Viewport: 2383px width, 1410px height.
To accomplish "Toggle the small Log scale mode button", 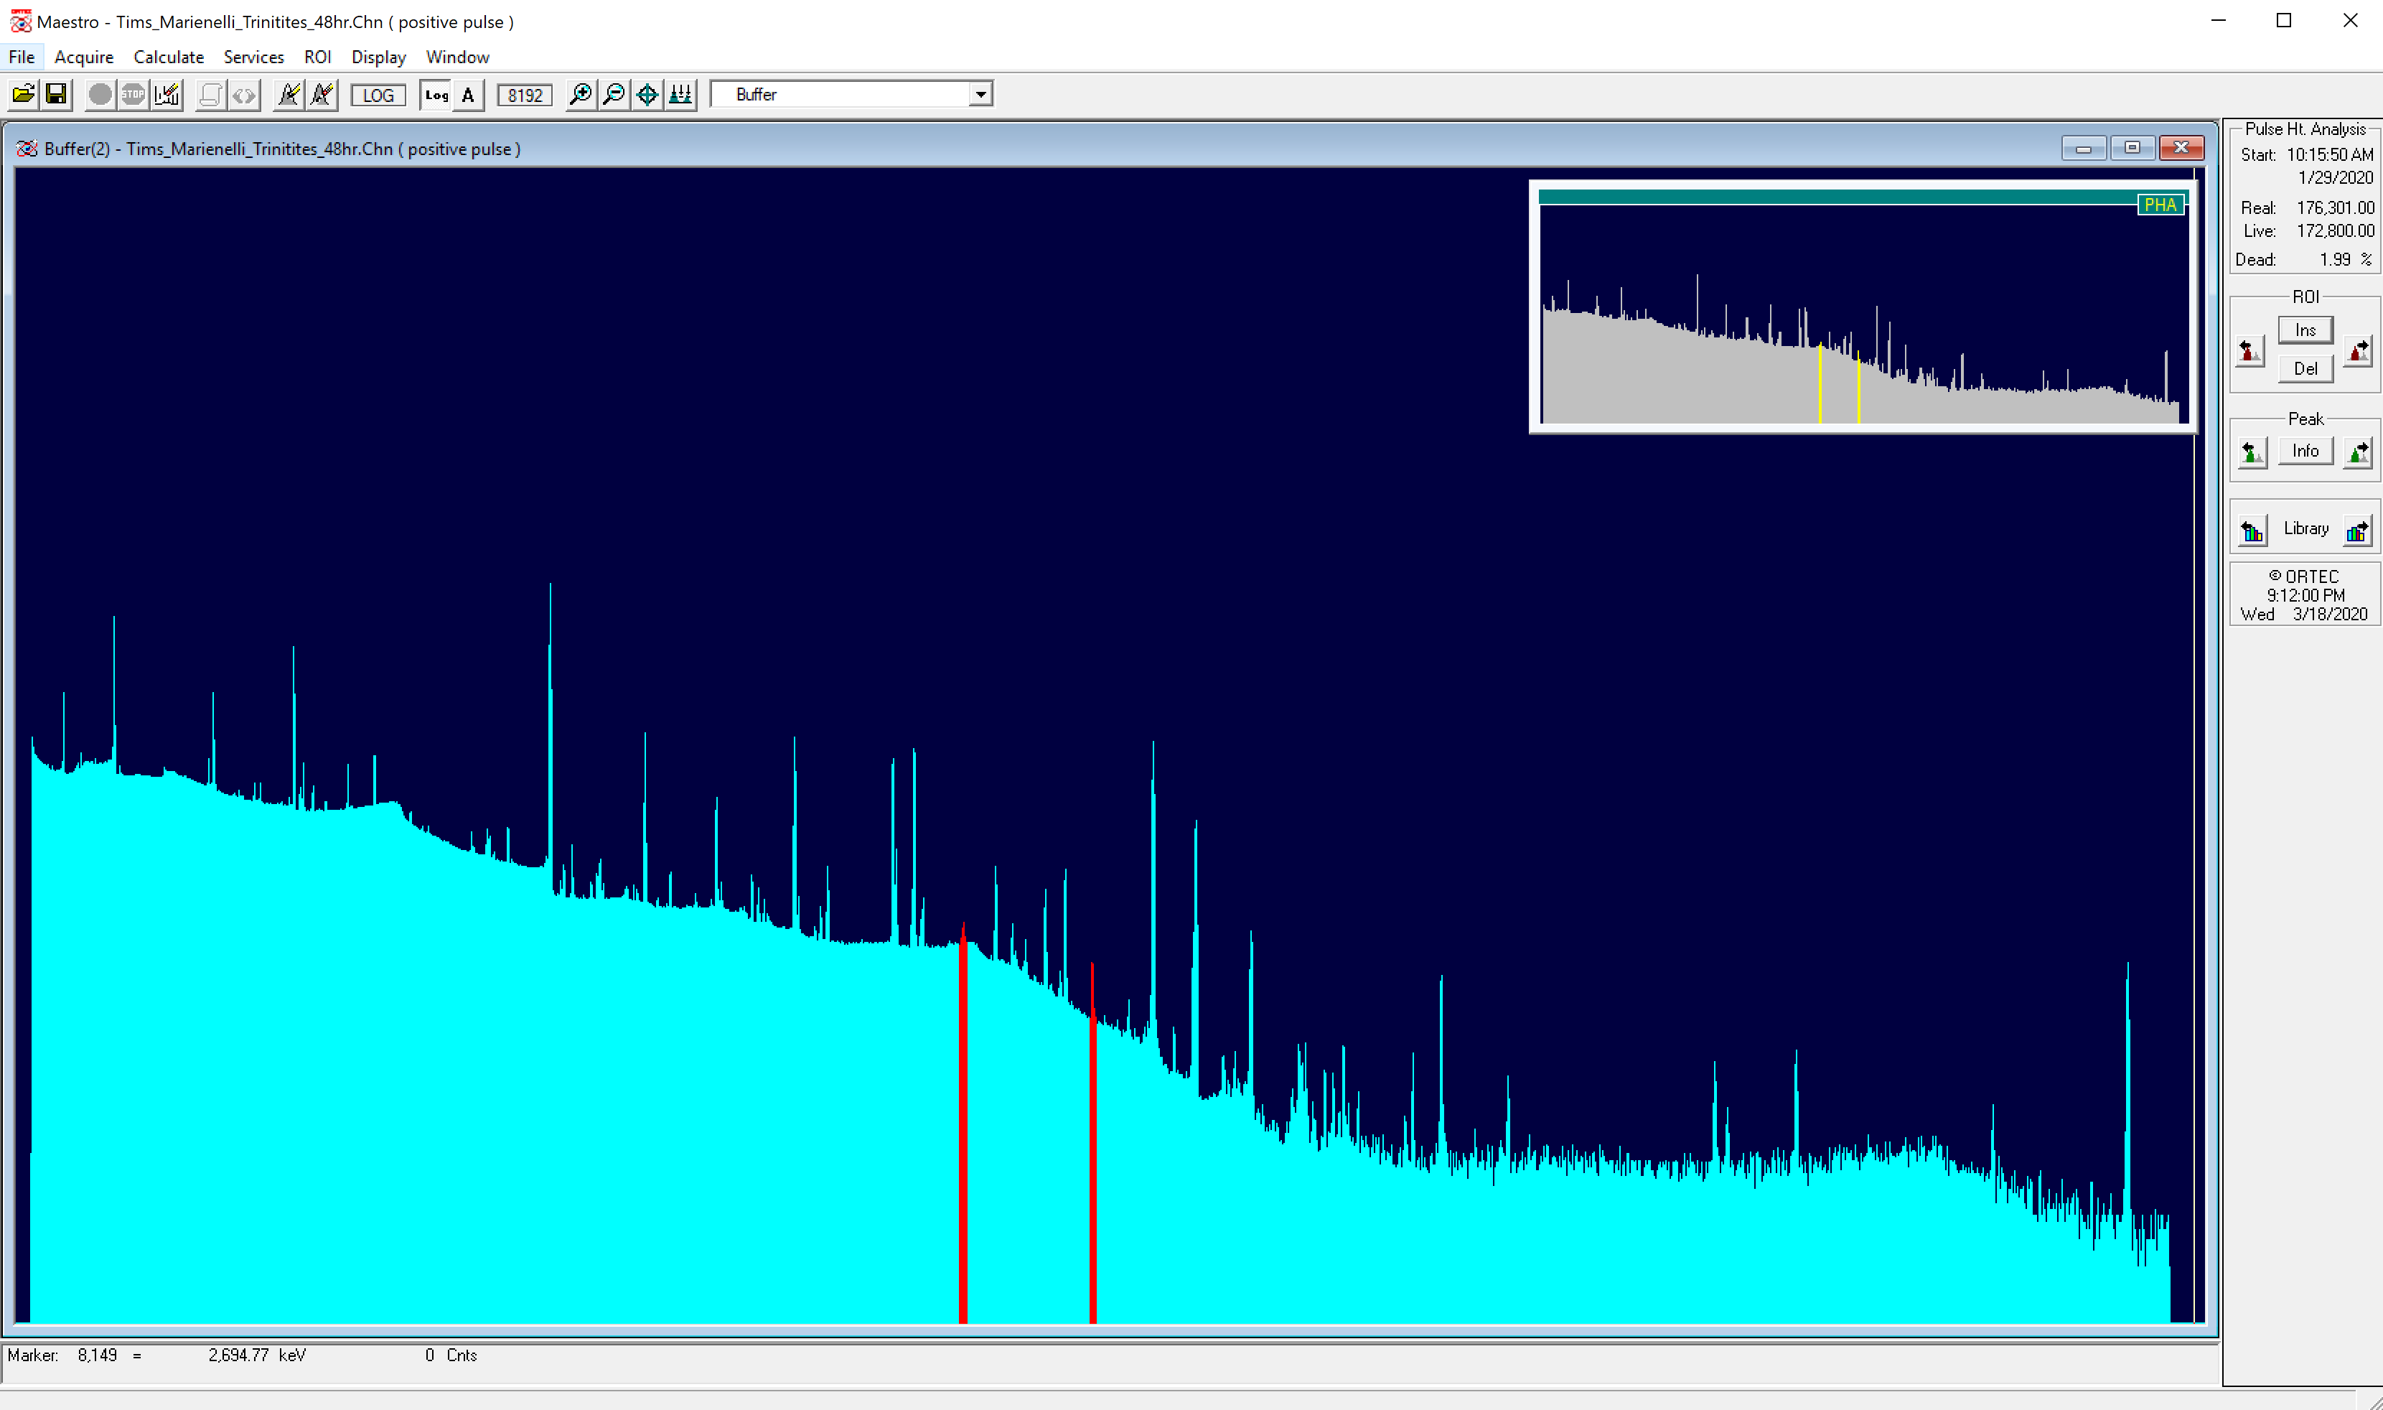I will (436, 95).
